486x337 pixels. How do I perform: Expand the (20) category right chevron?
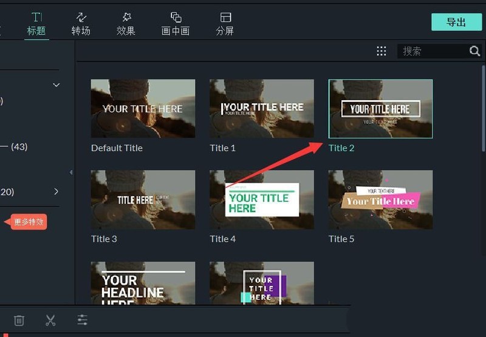point(56,191)
